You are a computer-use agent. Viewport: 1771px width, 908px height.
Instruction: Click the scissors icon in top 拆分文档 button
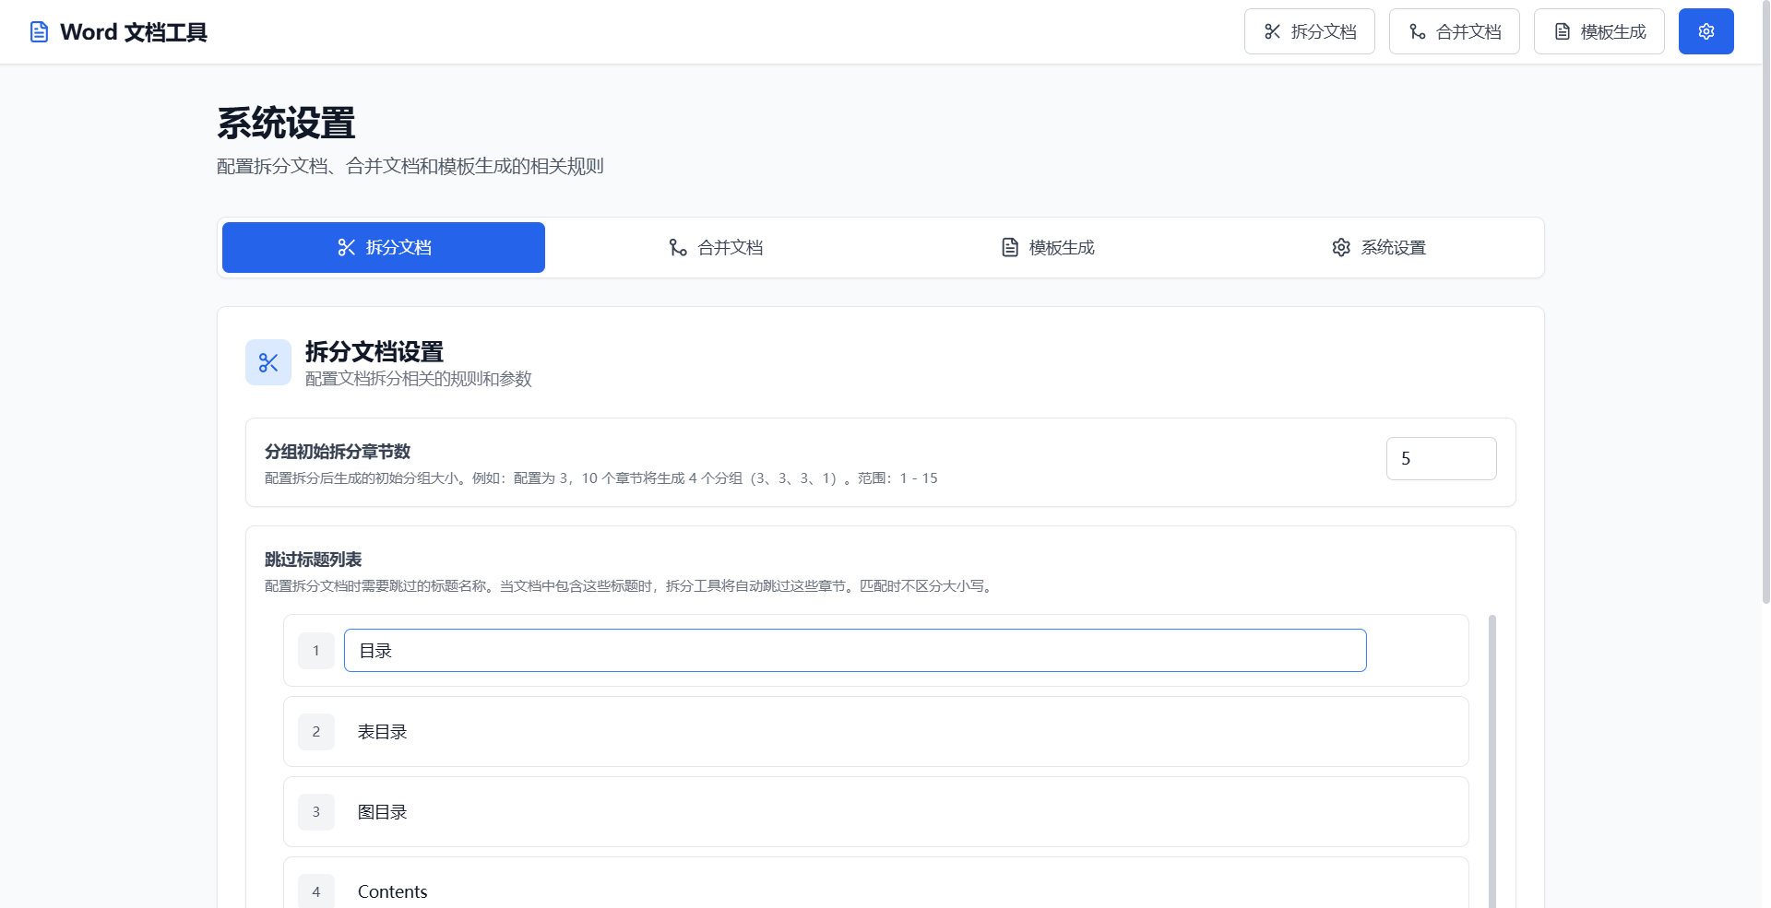pyautogui.click(x=1271, y=30)
